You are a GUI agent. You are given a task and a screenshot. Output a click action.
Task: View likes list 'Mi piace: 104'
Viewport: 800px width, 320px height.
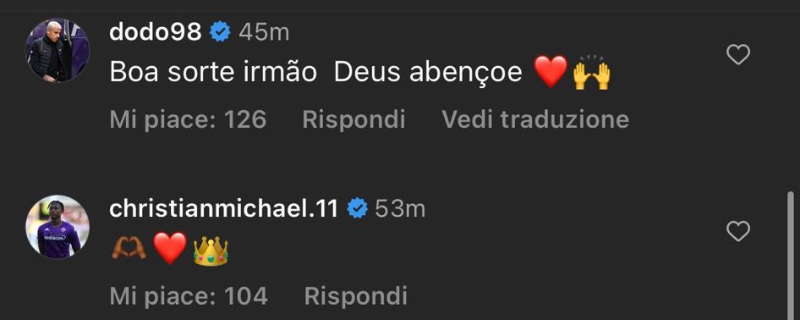point(189,296)
